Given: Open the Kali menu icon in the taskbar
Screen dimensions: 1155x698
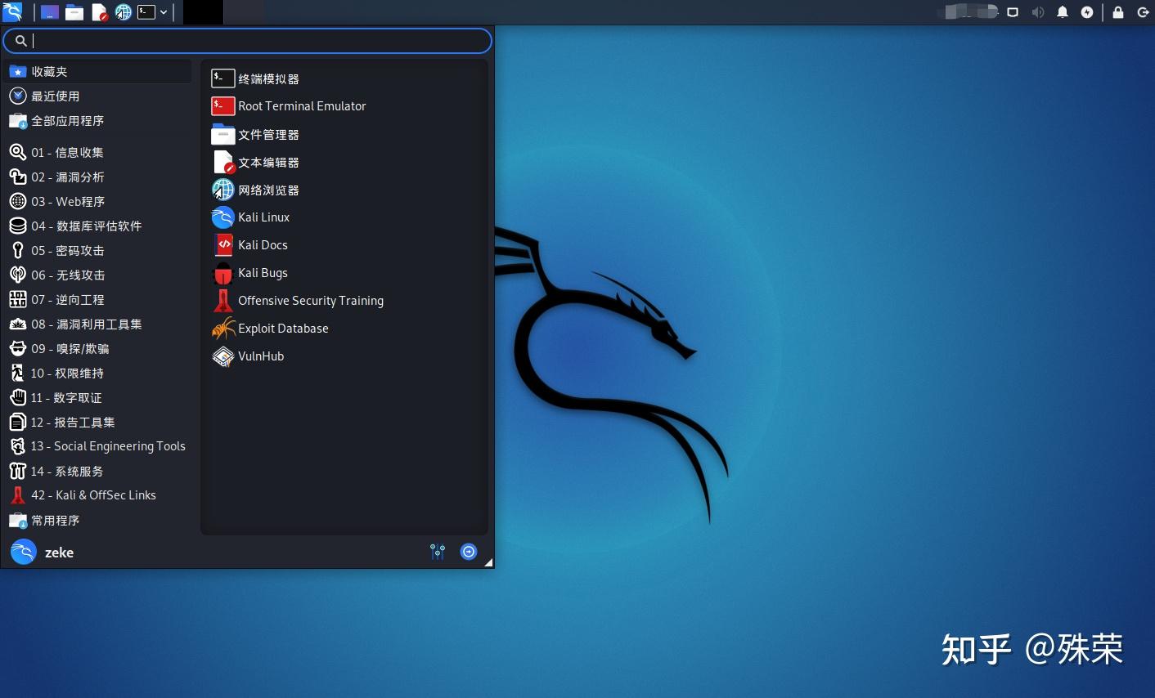Looking at the screenshot, I should [11, 11].
